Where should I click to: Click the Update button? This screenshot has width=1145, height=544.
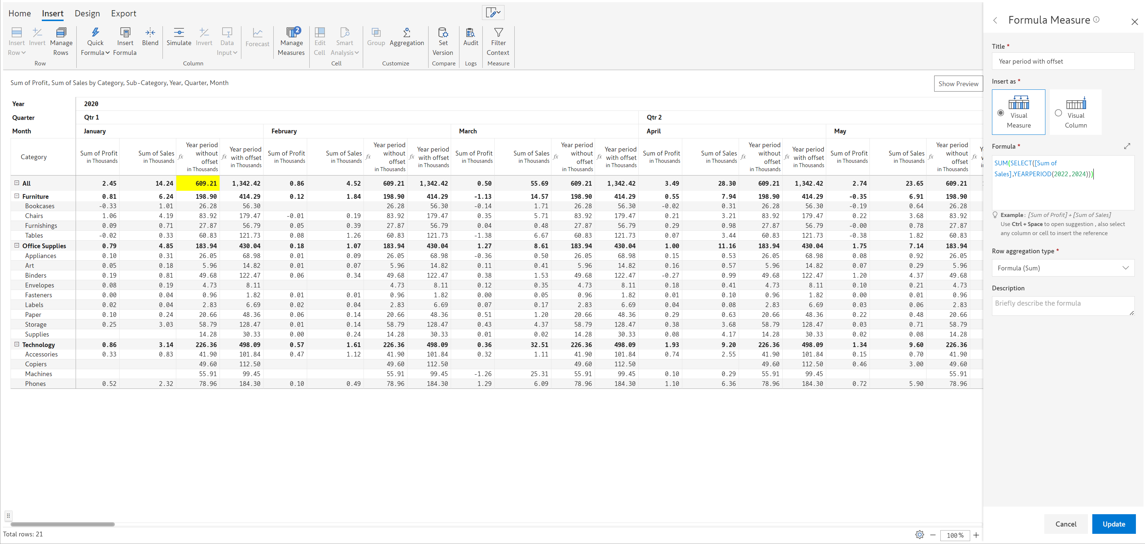click(1113, 524)
